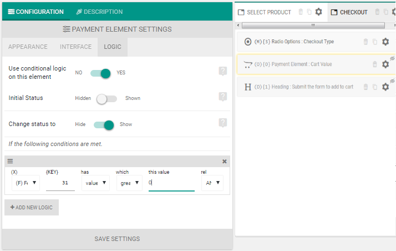This screenshot has width=396, height=251.
Task: Open the Configuration tab
Action: tap(36, 12)
